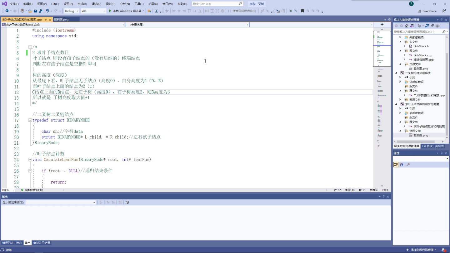
Task: Switch to the 错误列表 tab
Action: coord(8,243)
